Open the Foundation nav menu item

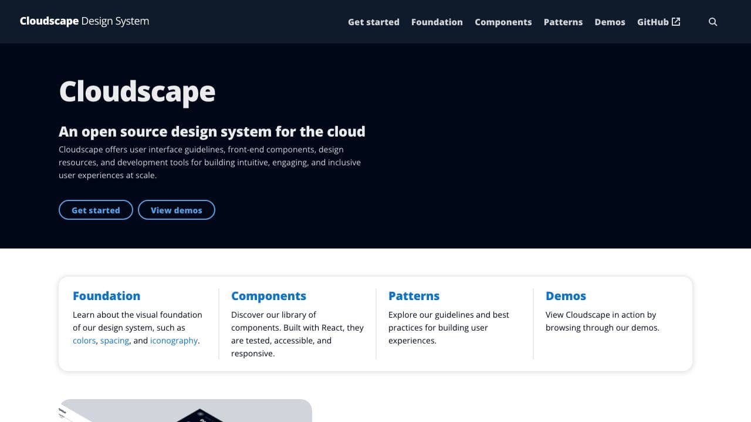point(437,22)
